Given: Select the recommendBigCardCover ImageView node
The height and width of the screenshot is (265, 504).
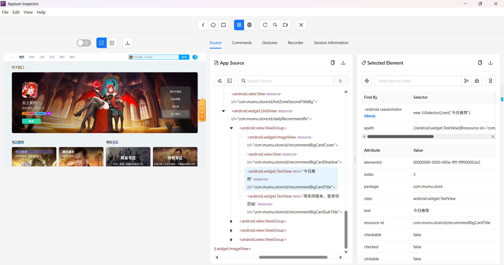Looking at the screenshot, I should click(x=292, y=141).
